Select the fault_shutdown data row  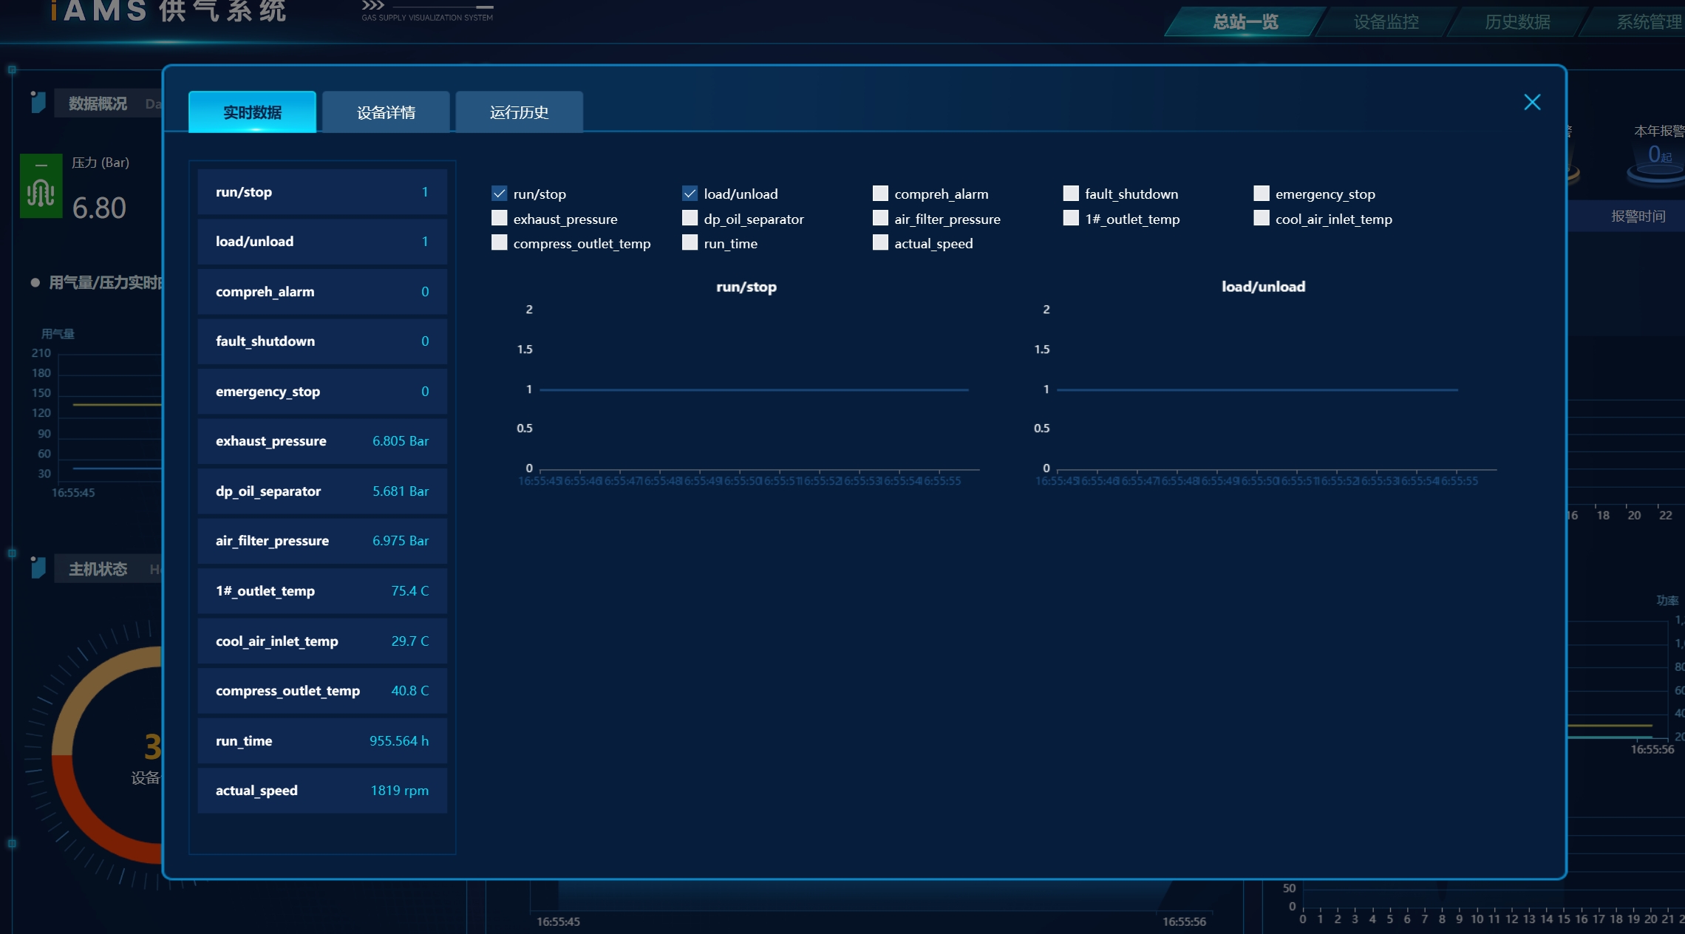(322, 341)
